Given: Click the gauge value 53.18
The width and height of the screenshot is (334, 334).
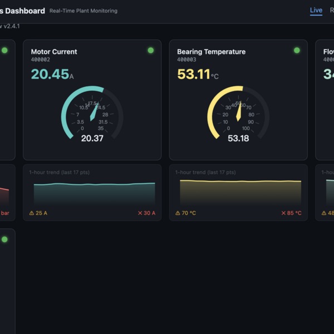Looking at the screenshot, I should [238, 139].
